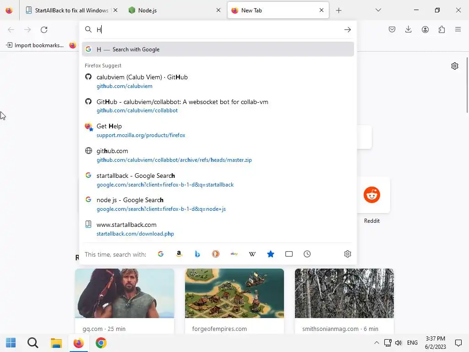Open the calubviem (Calub Viem) GitHub suggestion
This screenshot has height=352, width=469.
[x=218, y=82]
